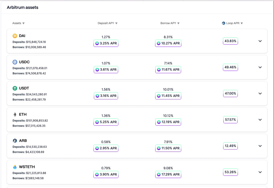Expand the DAI asset row
This screenshot has width=274, height=188.
(260, 41)
